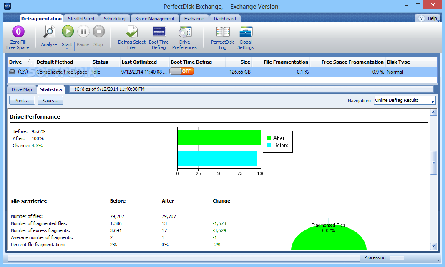
Task: Click the 9/12/2014 11:40:08 last optimized cell
Action: (144, 72)
